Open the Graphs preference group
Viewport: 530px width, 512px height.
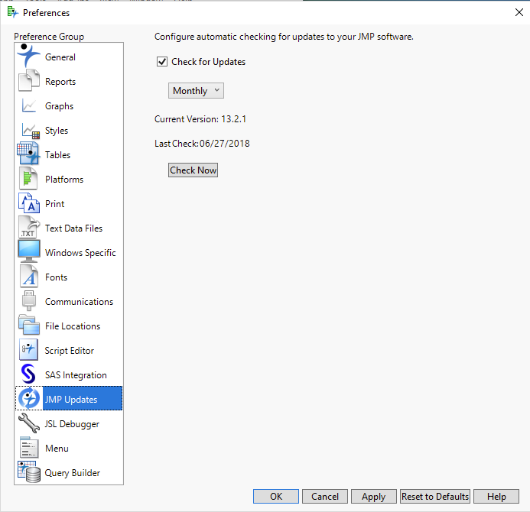(59, 106)
